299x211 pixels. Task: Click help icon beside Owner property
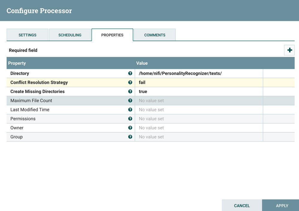(130, 128)
